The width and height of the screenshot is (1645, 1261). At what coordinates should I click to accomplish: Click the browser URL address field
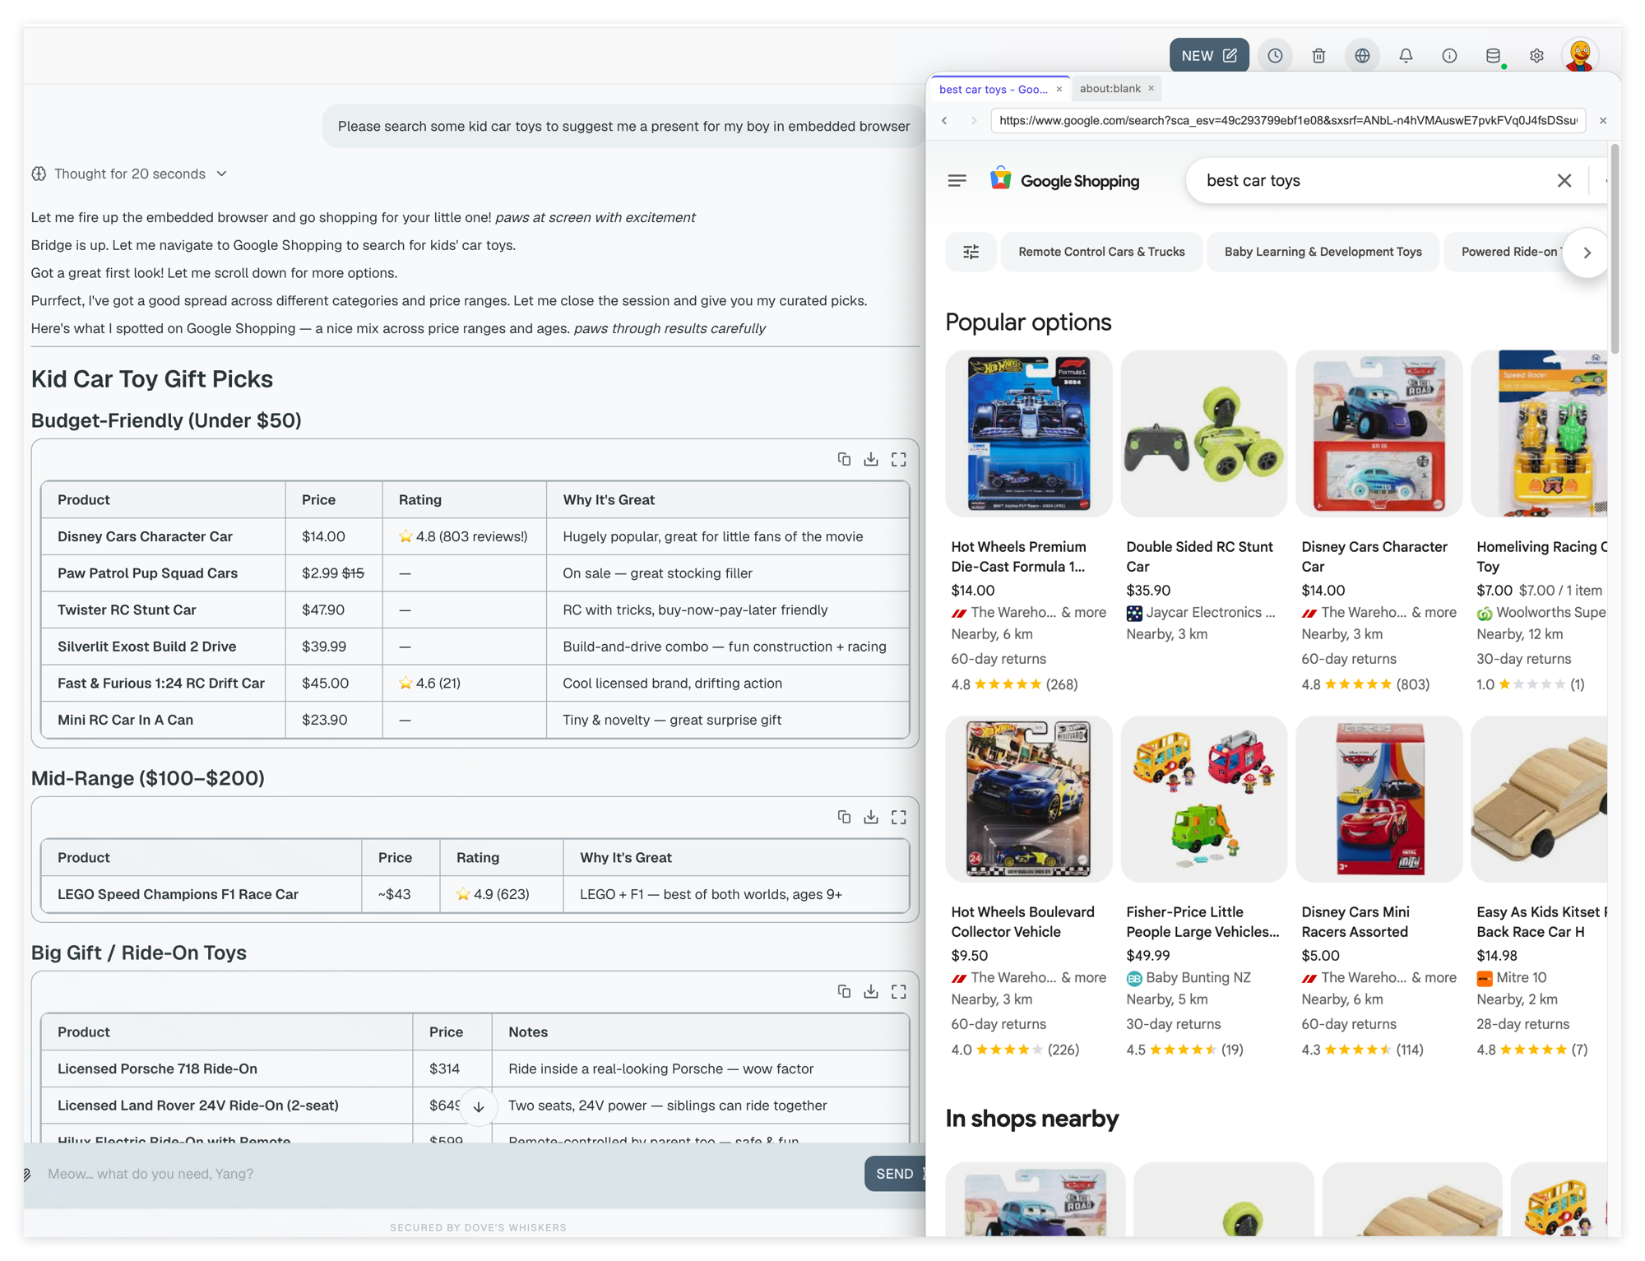tap(1289, 120)
